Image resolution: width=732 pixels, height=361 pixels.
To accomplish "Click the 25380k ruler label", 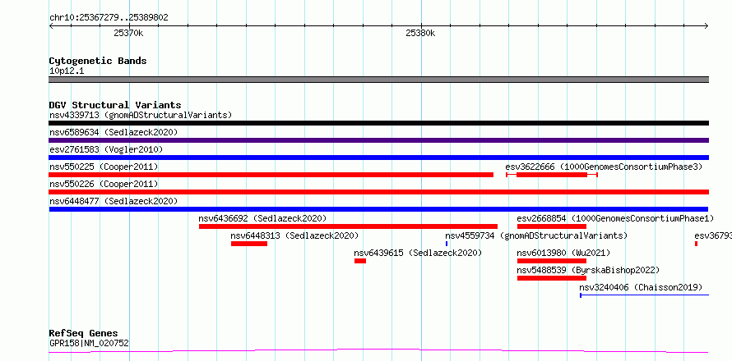I will 420,34.
